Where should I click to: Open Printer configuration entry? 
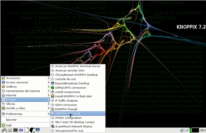78,118
